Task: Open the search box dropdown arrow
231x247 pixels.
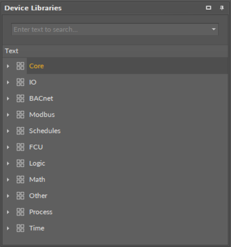Action: coord(214,30)
